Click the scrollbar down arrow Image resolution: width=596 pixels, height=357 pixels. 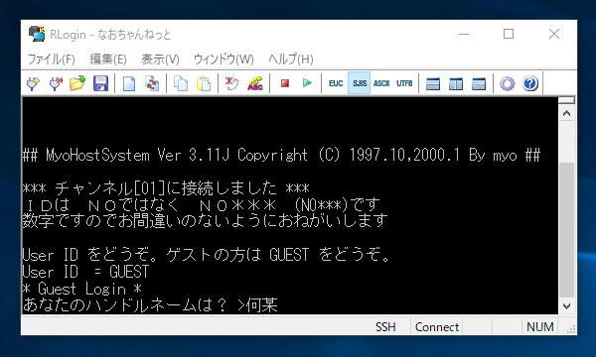coord(567,305)
